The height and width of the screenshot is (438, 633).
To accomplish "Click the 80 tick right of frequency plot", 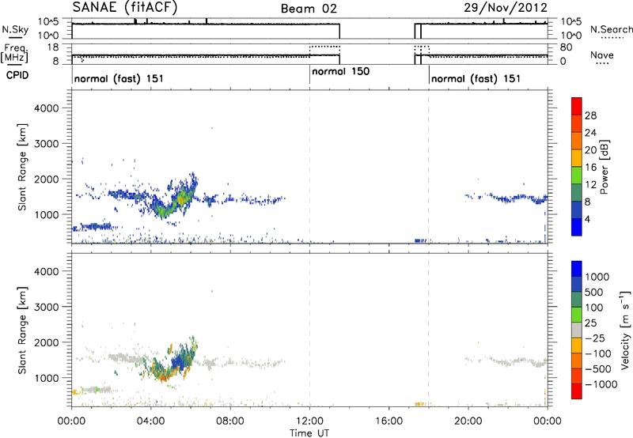I will [x=566, y=47].
